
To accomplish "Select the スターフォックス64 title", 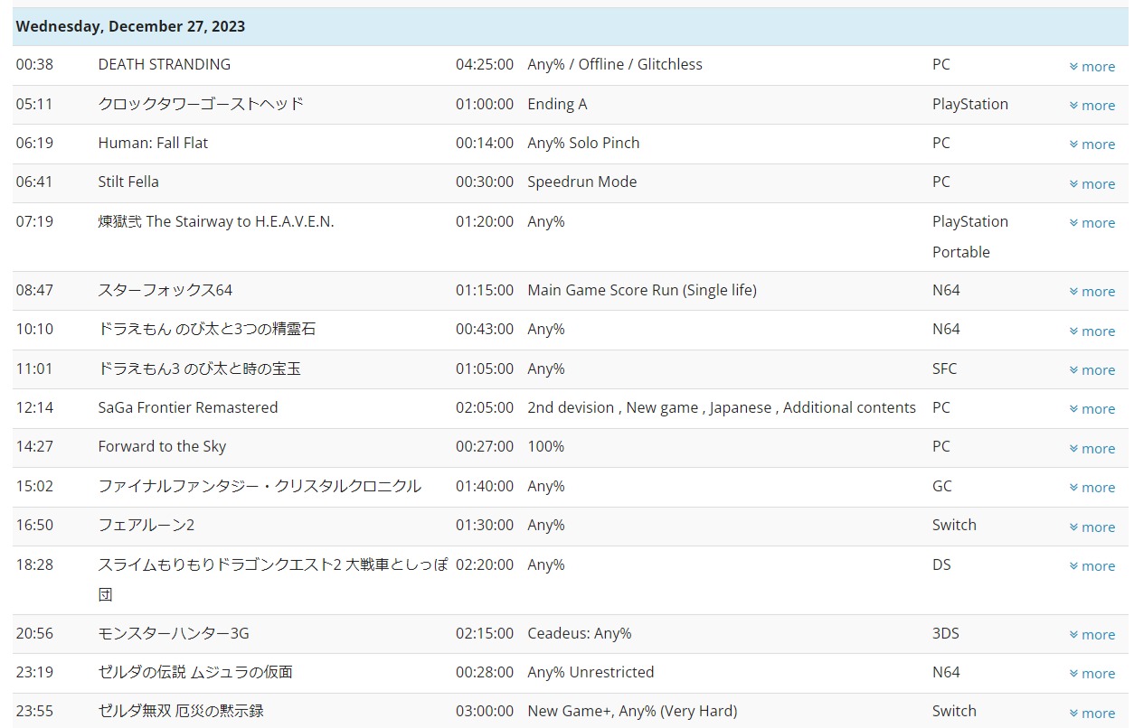I will click(165, 290).
